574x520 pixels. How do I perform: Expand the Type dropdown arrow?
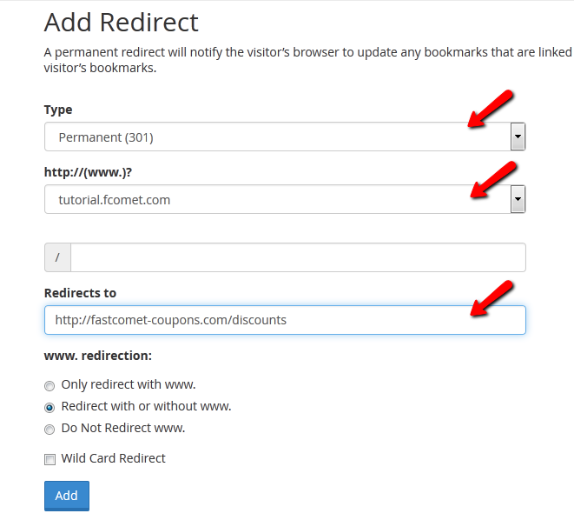point(518,137)
